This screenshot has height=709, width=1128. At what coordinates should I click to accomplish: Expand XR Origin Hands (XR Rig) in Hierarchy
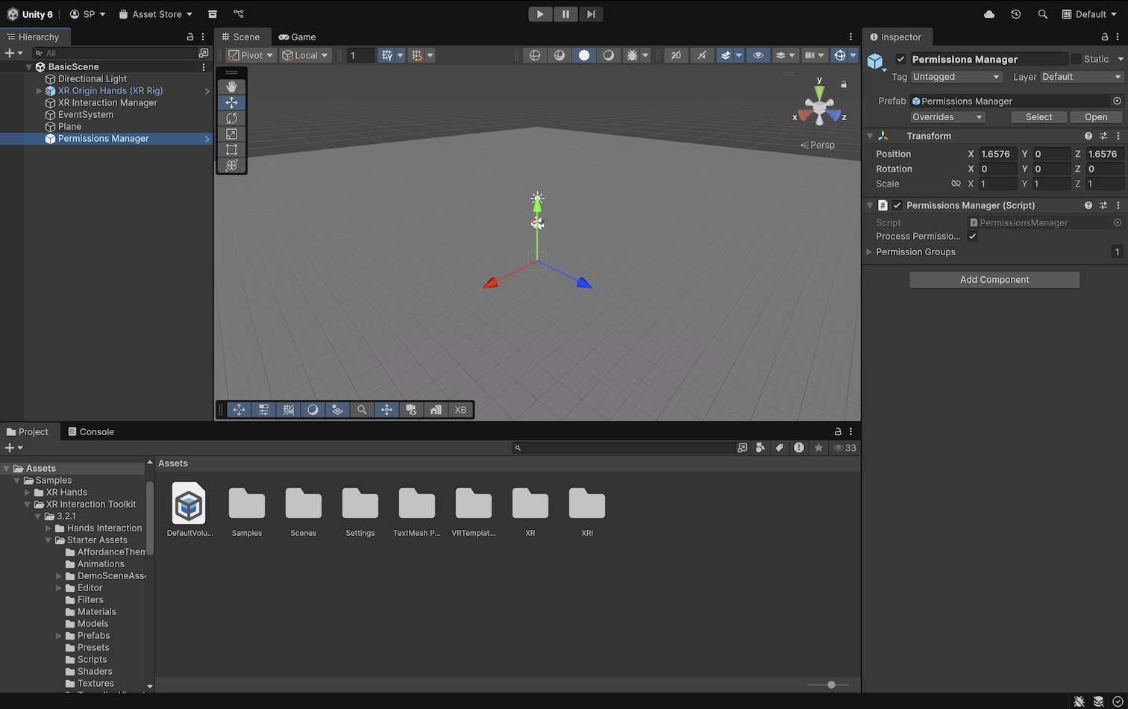(39, 91)
